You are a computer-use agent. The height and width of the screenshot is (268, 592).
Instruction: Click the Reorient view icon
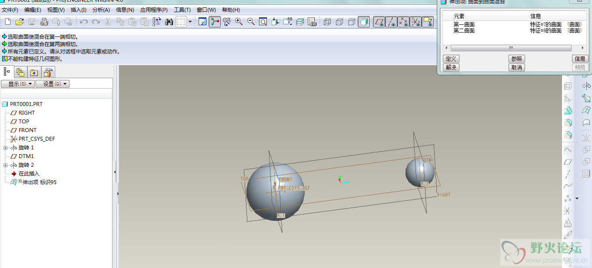(x=275, y=22)
